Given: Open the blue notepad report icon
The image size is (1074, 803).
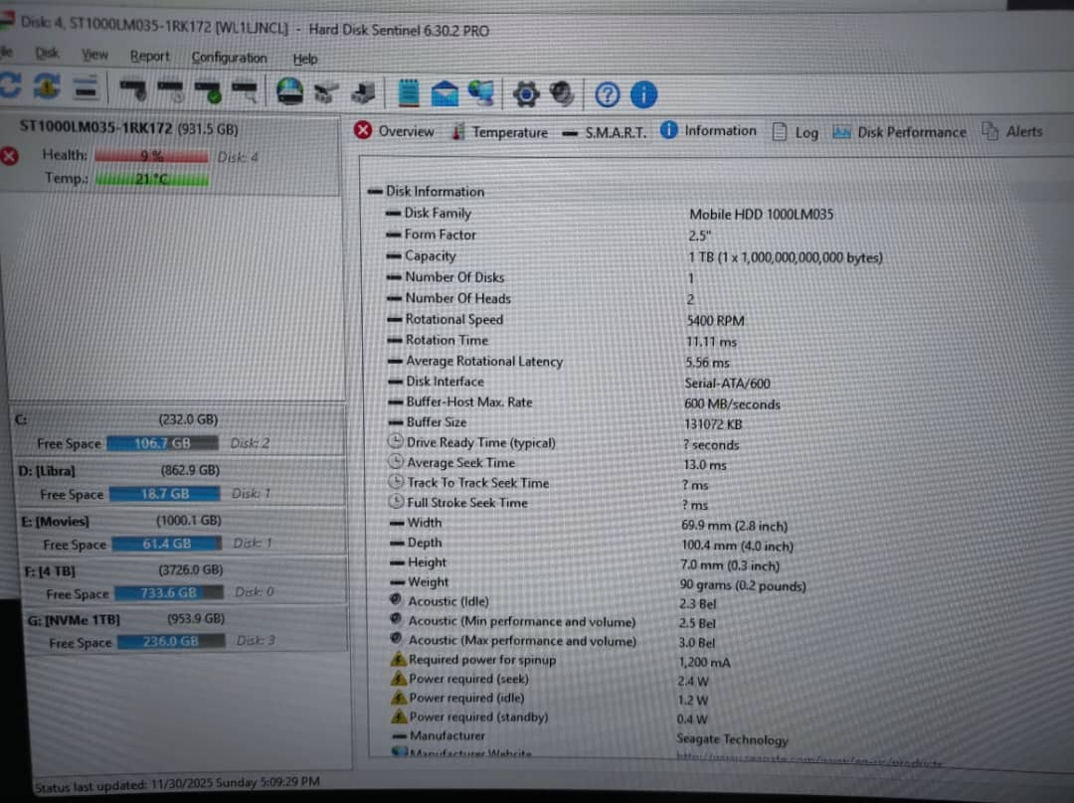Looking at the screenshot, I should click(408, 93).
